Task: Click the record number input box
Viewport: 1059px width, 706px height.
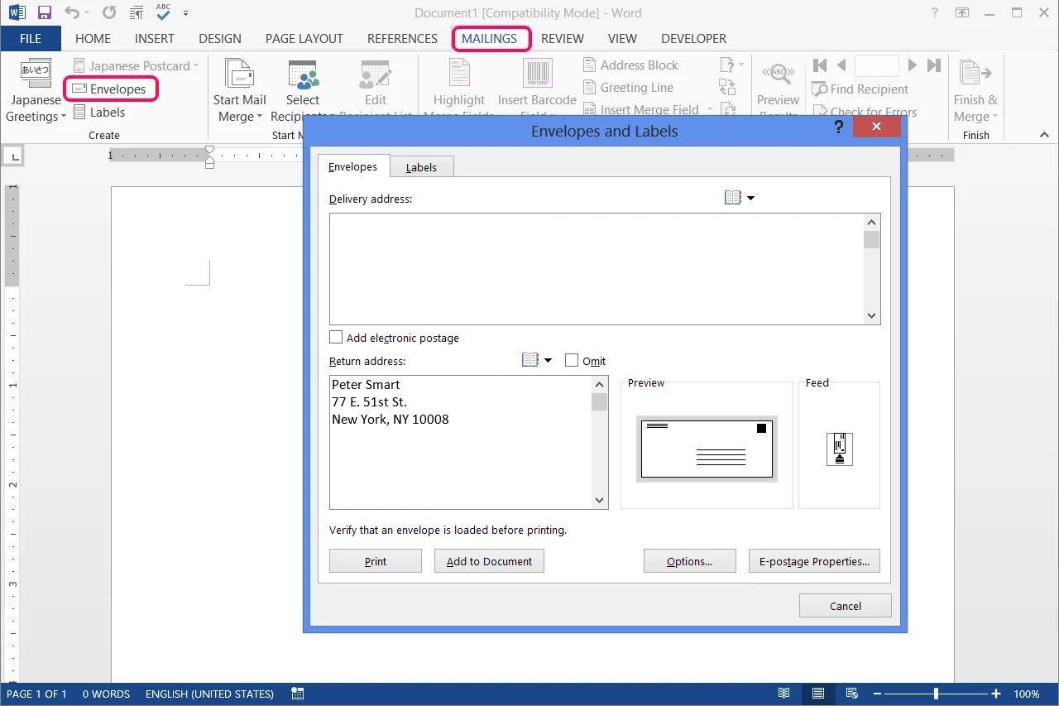Action: [876, 65]
